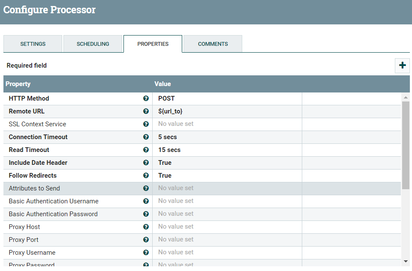This screenshot has width=412, height=271.
Task: Click the vertical scrollbar thumb
Action: click(406, 145)
